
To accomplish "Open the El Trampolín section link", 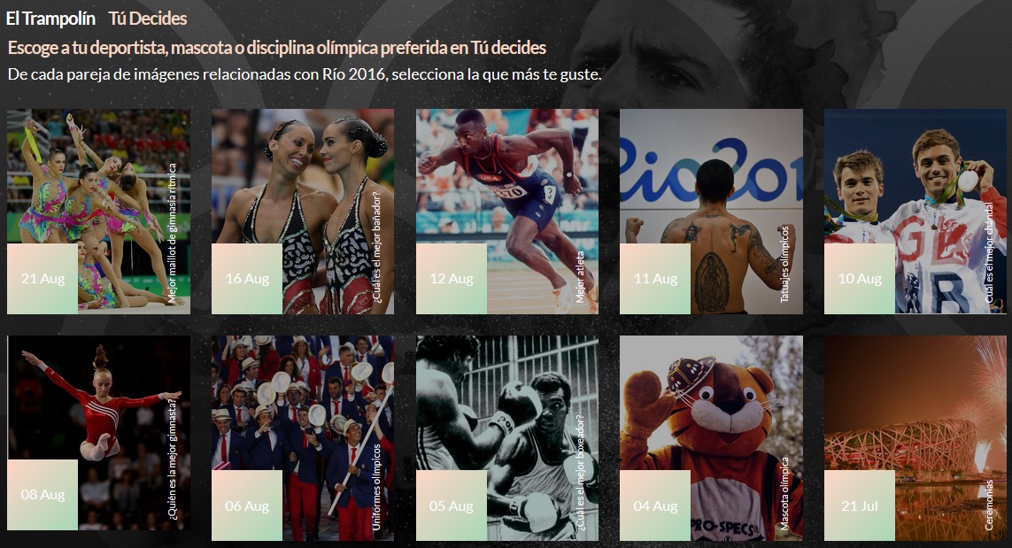I will point(50,19).
